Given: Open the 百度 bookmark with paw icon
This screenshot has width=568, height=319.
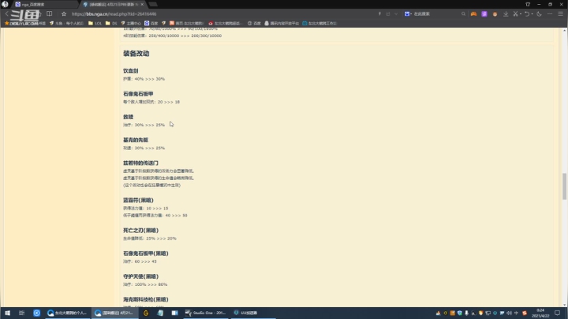Looking at the screenshot, I should [x=151, y=23].
